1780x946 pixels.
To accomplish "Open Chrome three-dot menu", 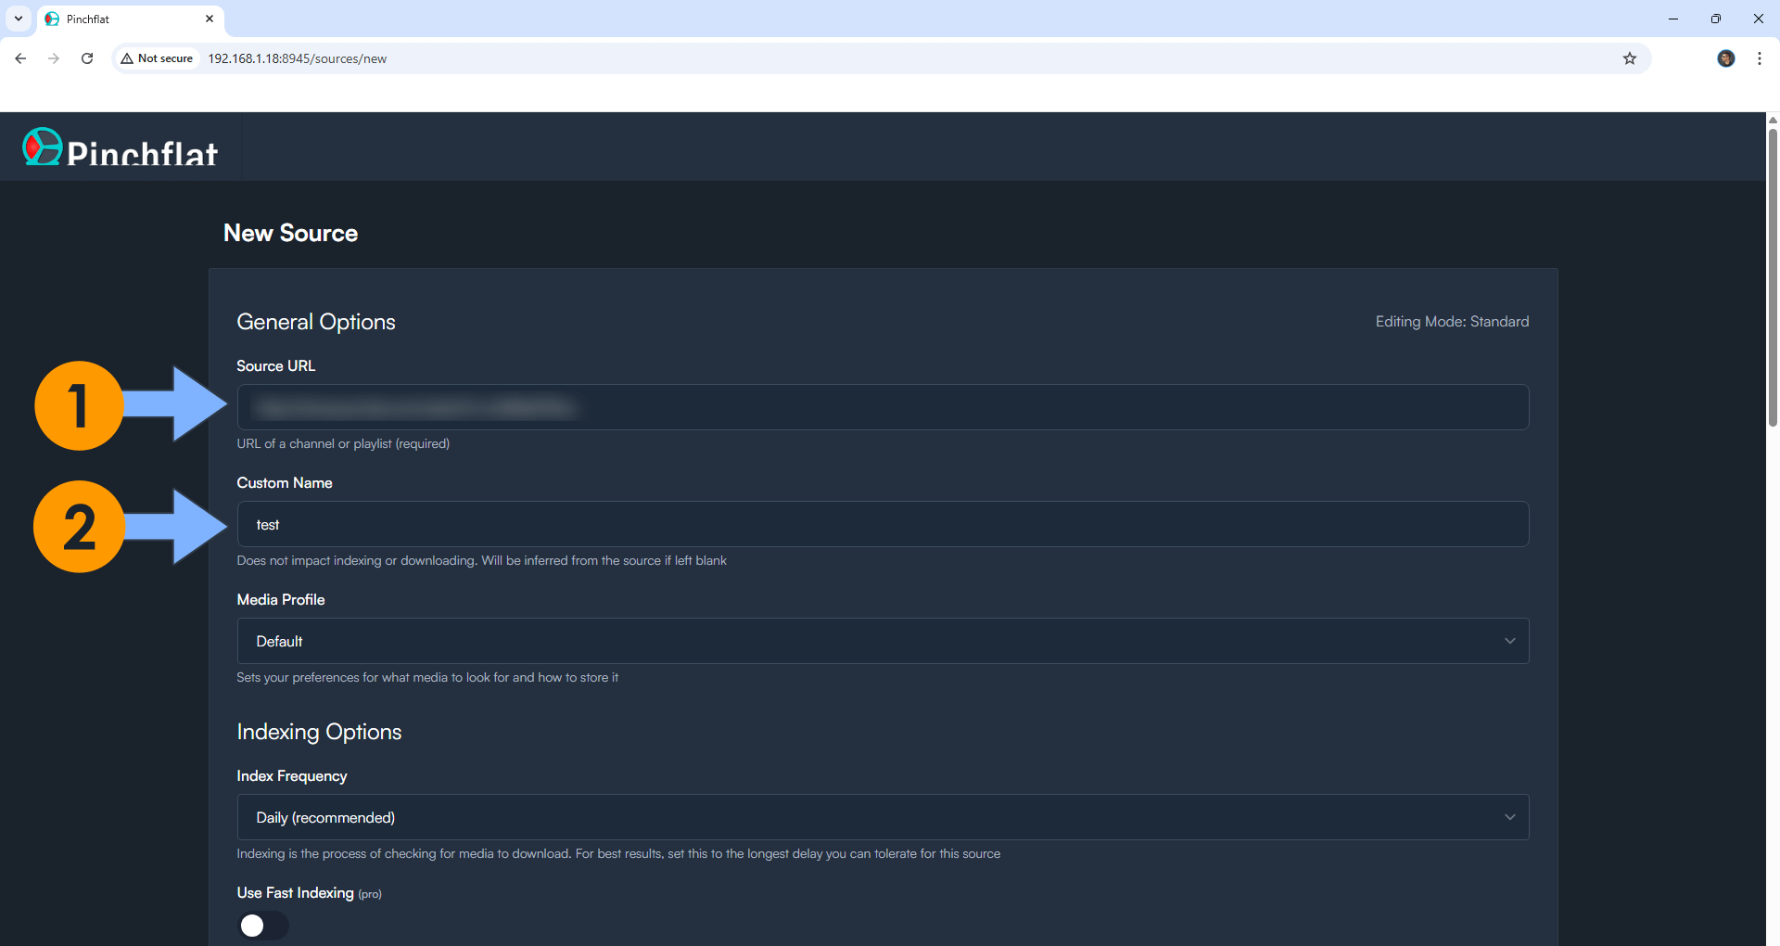I will click(x=1760, y=58).
